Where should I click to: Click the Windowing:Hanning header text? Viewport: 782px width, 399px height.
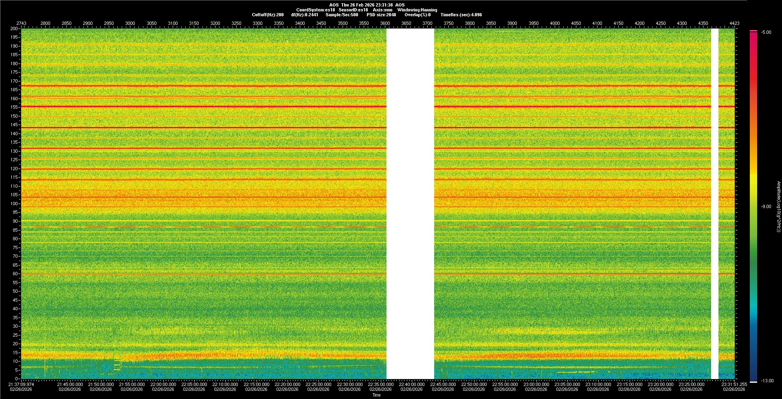[417, 10]
